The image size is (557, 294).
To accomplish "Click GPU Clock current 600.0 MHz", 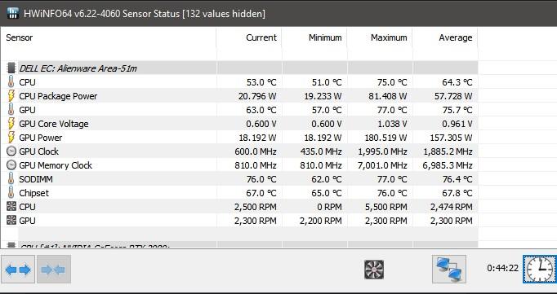I will pos(256,151).
